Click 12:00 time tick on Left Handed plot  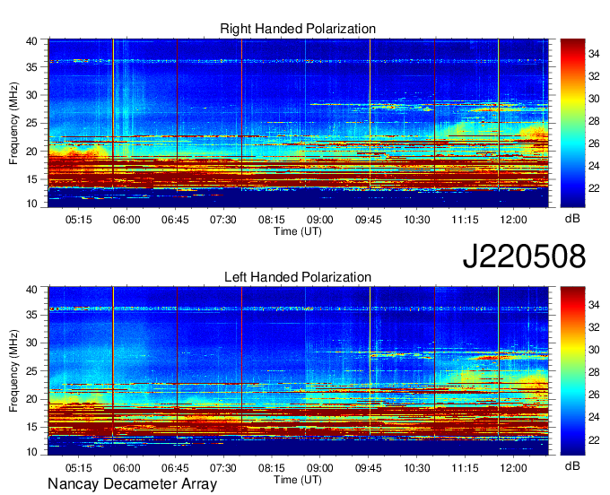[x=513, y=468]
